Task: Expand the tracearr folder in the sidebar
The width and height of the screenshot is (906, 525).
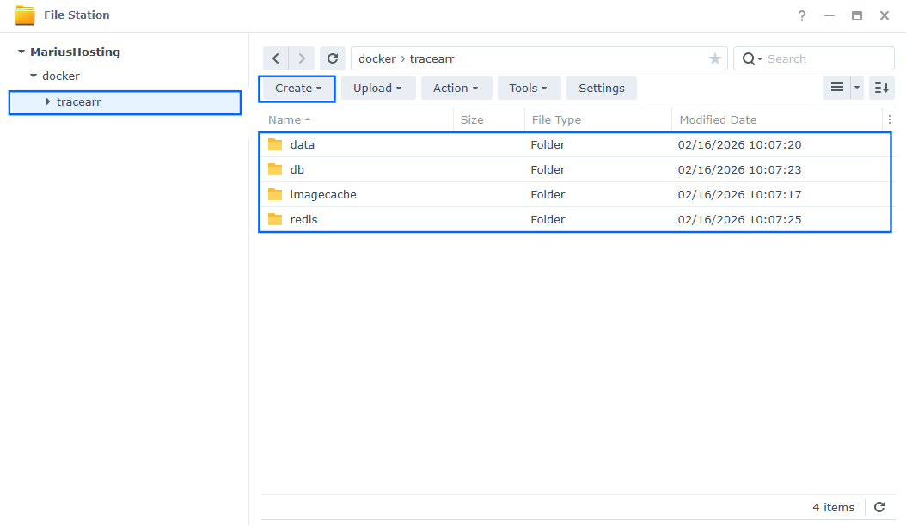Action: (x=47, y=101)
